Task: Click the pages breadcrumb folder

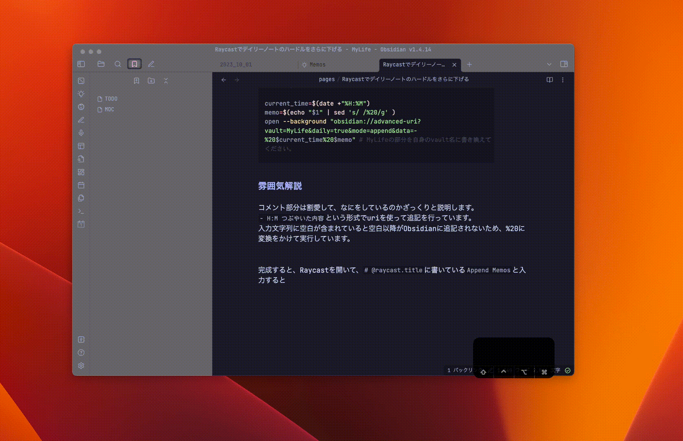Action: click(327, 79)
